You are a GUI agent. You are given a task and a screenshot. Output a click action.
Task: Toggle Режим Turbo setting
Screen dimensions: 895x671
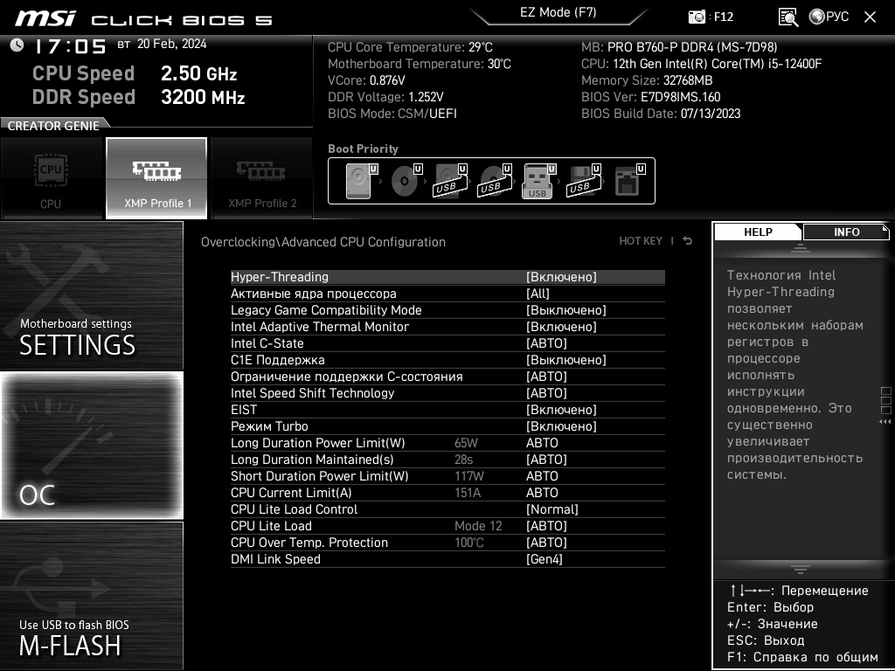(x=447, y=426)
